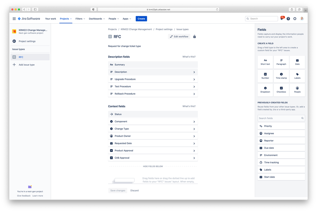Click the search magnifier in Search fields
317x212 pixels.
tap(302, 118)
